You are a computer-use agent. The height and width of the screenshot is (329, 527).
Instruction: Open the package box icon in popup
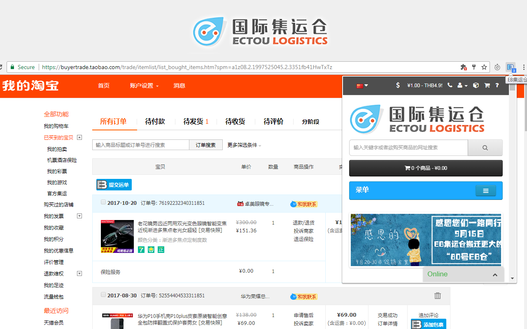[476, 86]
